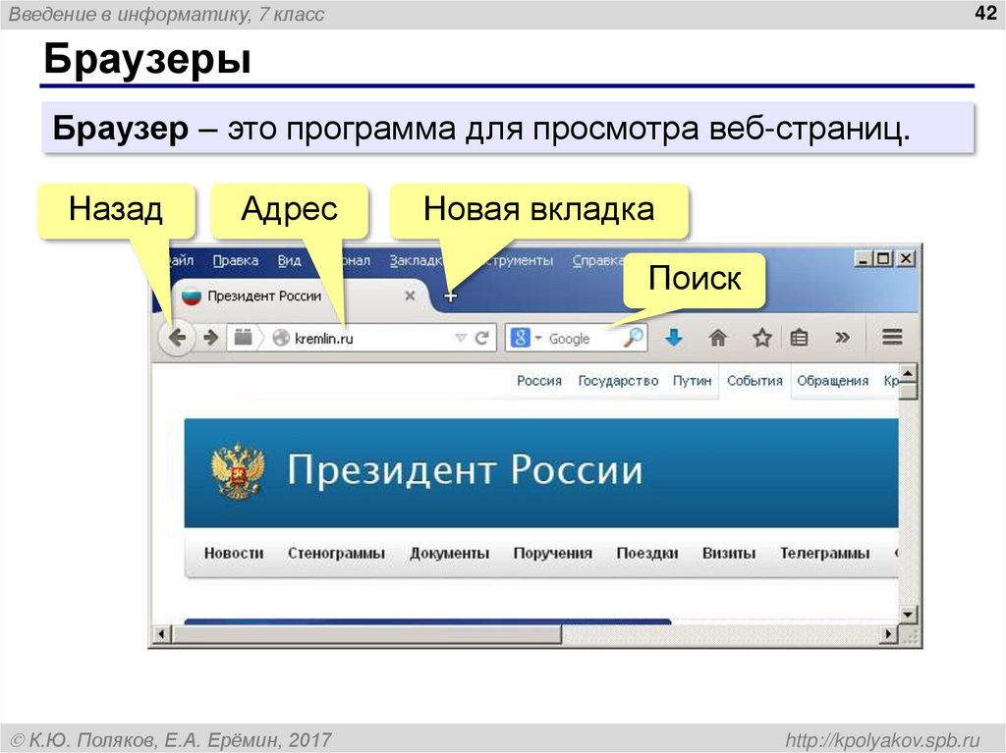Click the bookmarks sidebar clipboard icon

(801, 337)
